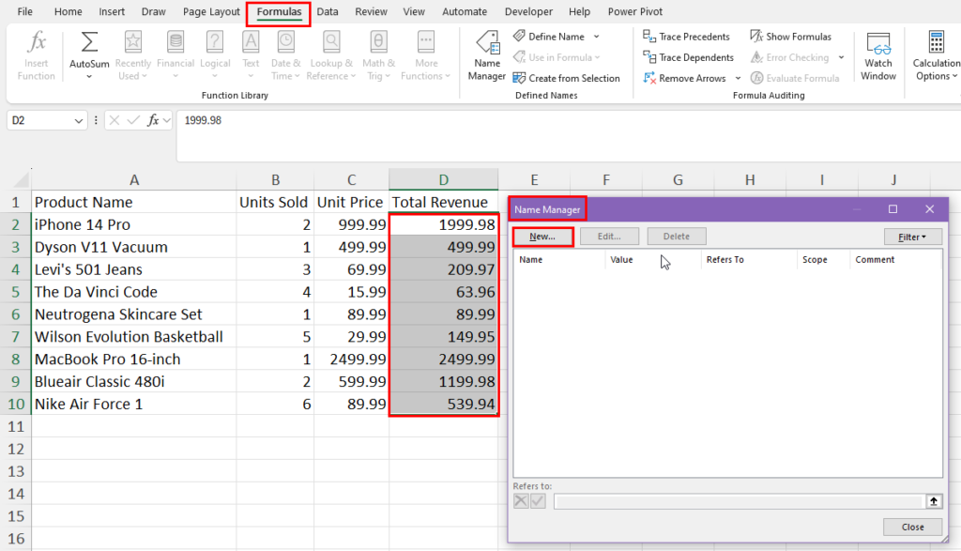Click the Edit... button
Screen dimensions: 961x551
tap(609, 237)
